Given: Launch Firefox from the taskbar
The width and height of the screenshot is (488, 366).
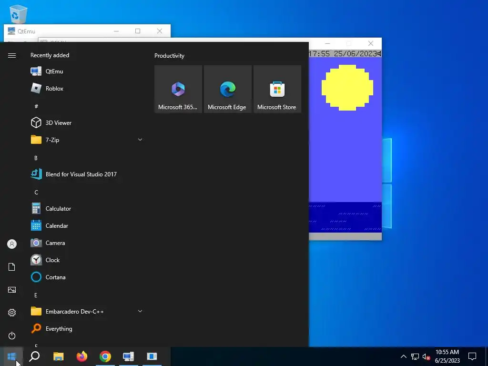Looking at the screenshot, I should (x=82, y=356).
